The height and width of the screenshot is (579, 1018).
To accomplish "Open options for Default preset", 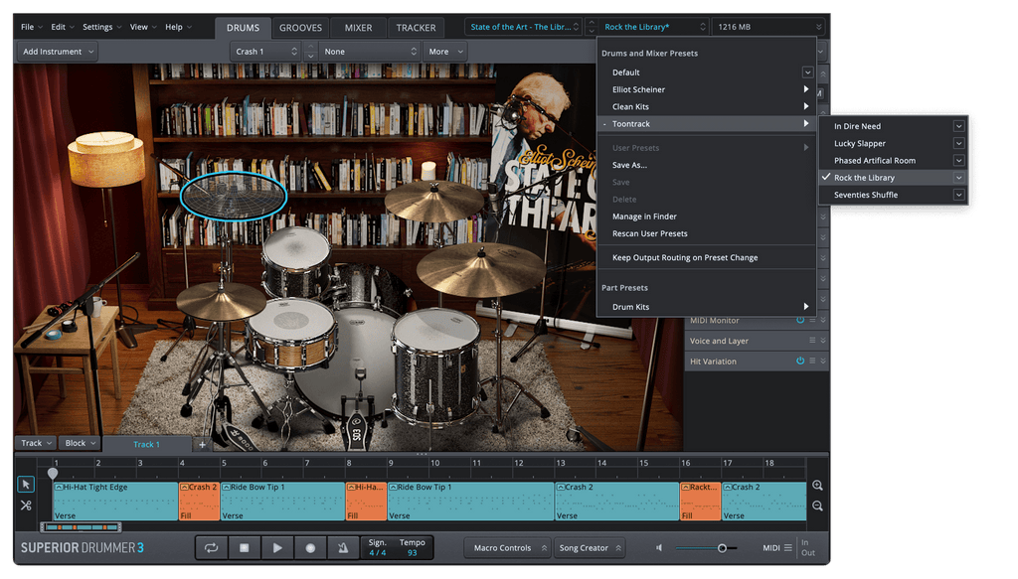I will (x=807, y=72).
